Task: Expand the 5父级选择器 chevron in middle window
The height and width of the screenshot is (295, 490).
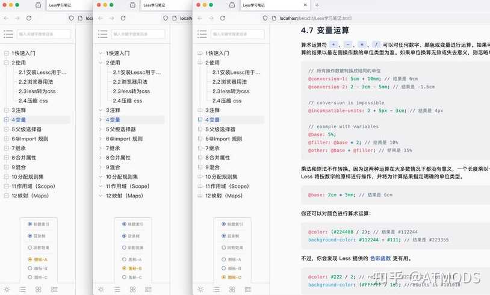Action: coord(101,129)
